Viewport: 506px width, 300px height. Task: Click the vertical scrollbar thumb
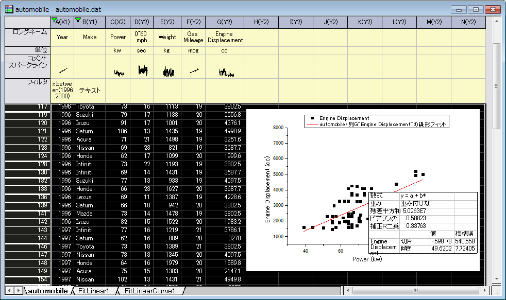coord(496,86)
